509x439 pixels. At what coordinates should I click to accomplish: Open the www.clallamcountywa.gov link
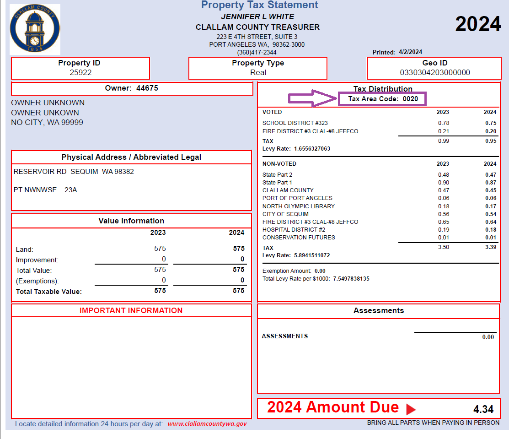pyautogui.click(x=207, y=424)
